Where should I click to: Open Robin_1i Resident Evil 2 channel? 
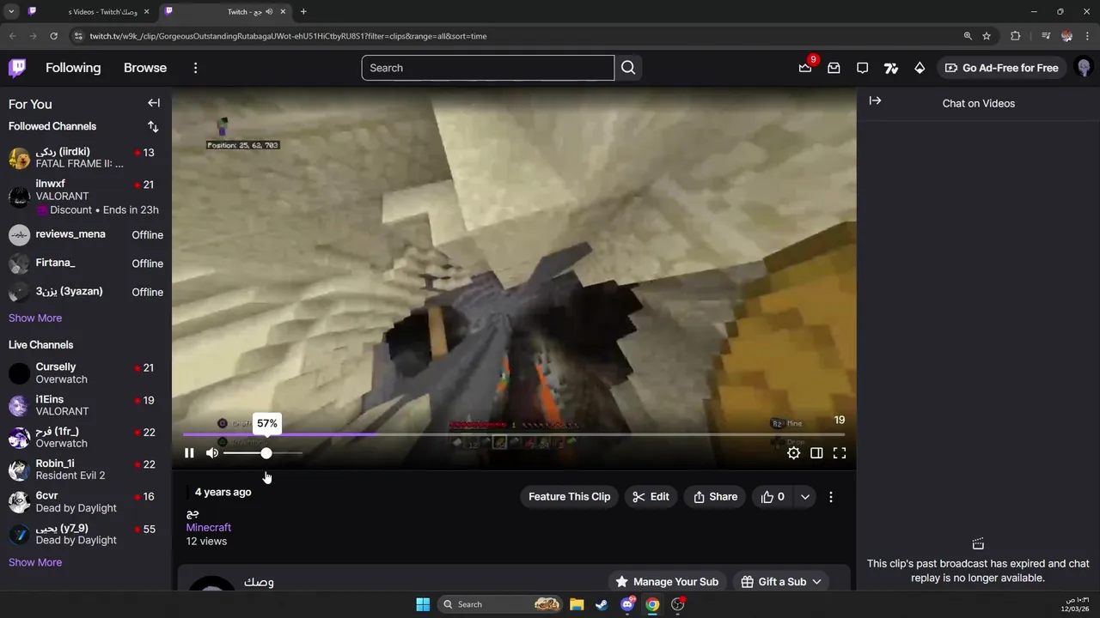[x=86, y=470]
